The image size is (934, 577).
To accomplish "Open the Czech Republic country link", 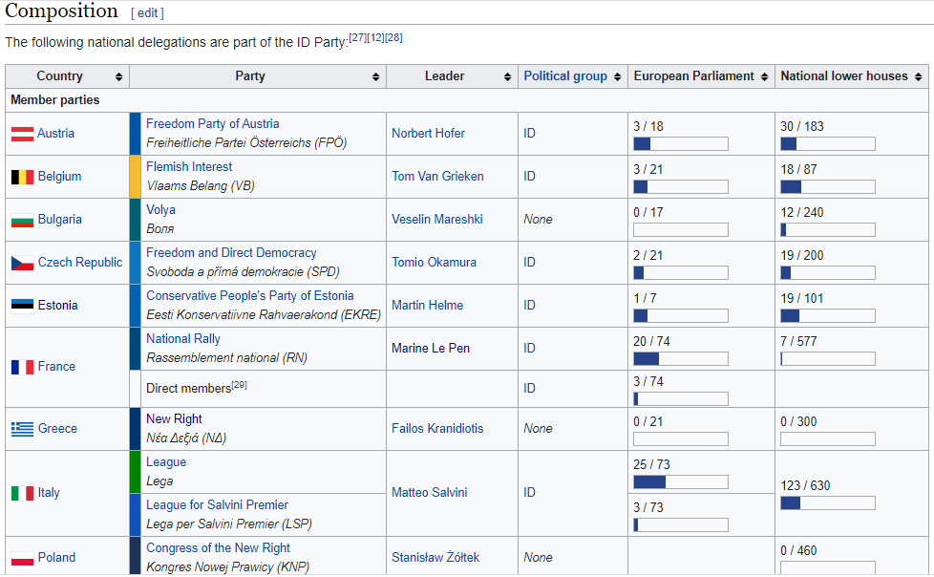I will [x=80, y=263].
